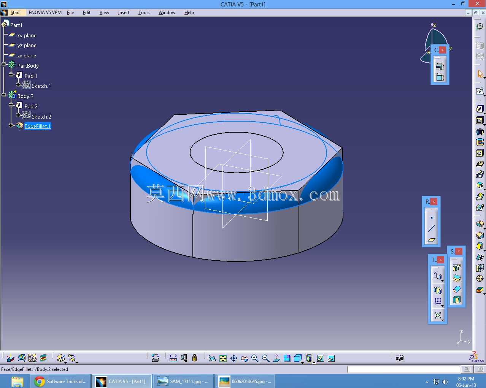Expand the Sketch.1 tree node

click(18, 84)
